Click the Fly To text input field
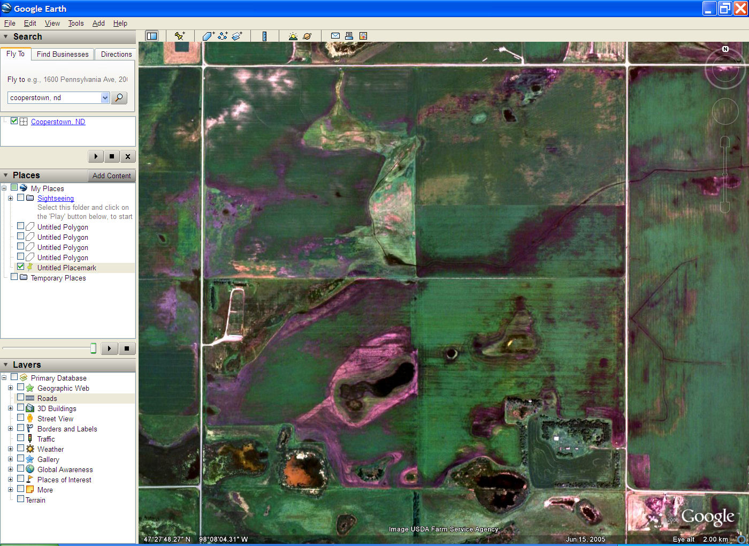Screen dimensions: 749x546 click(x=54, y=98)
